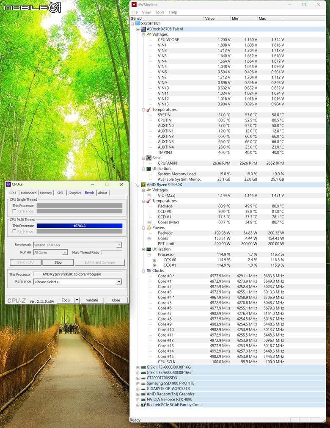Click the Validate button in CPU-Z

point(92,300)
